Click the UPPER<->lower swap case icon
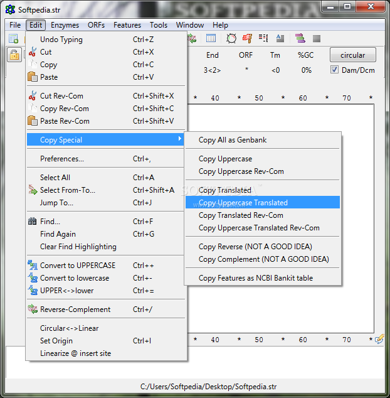The image size is (390, 398). (33, 291)
